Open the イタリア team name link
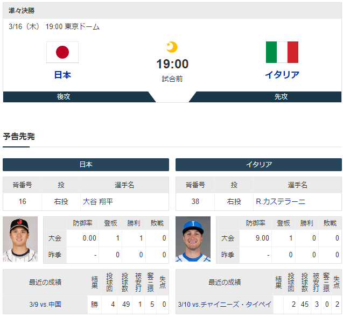 pyautogui.click(x=282, y=75)
